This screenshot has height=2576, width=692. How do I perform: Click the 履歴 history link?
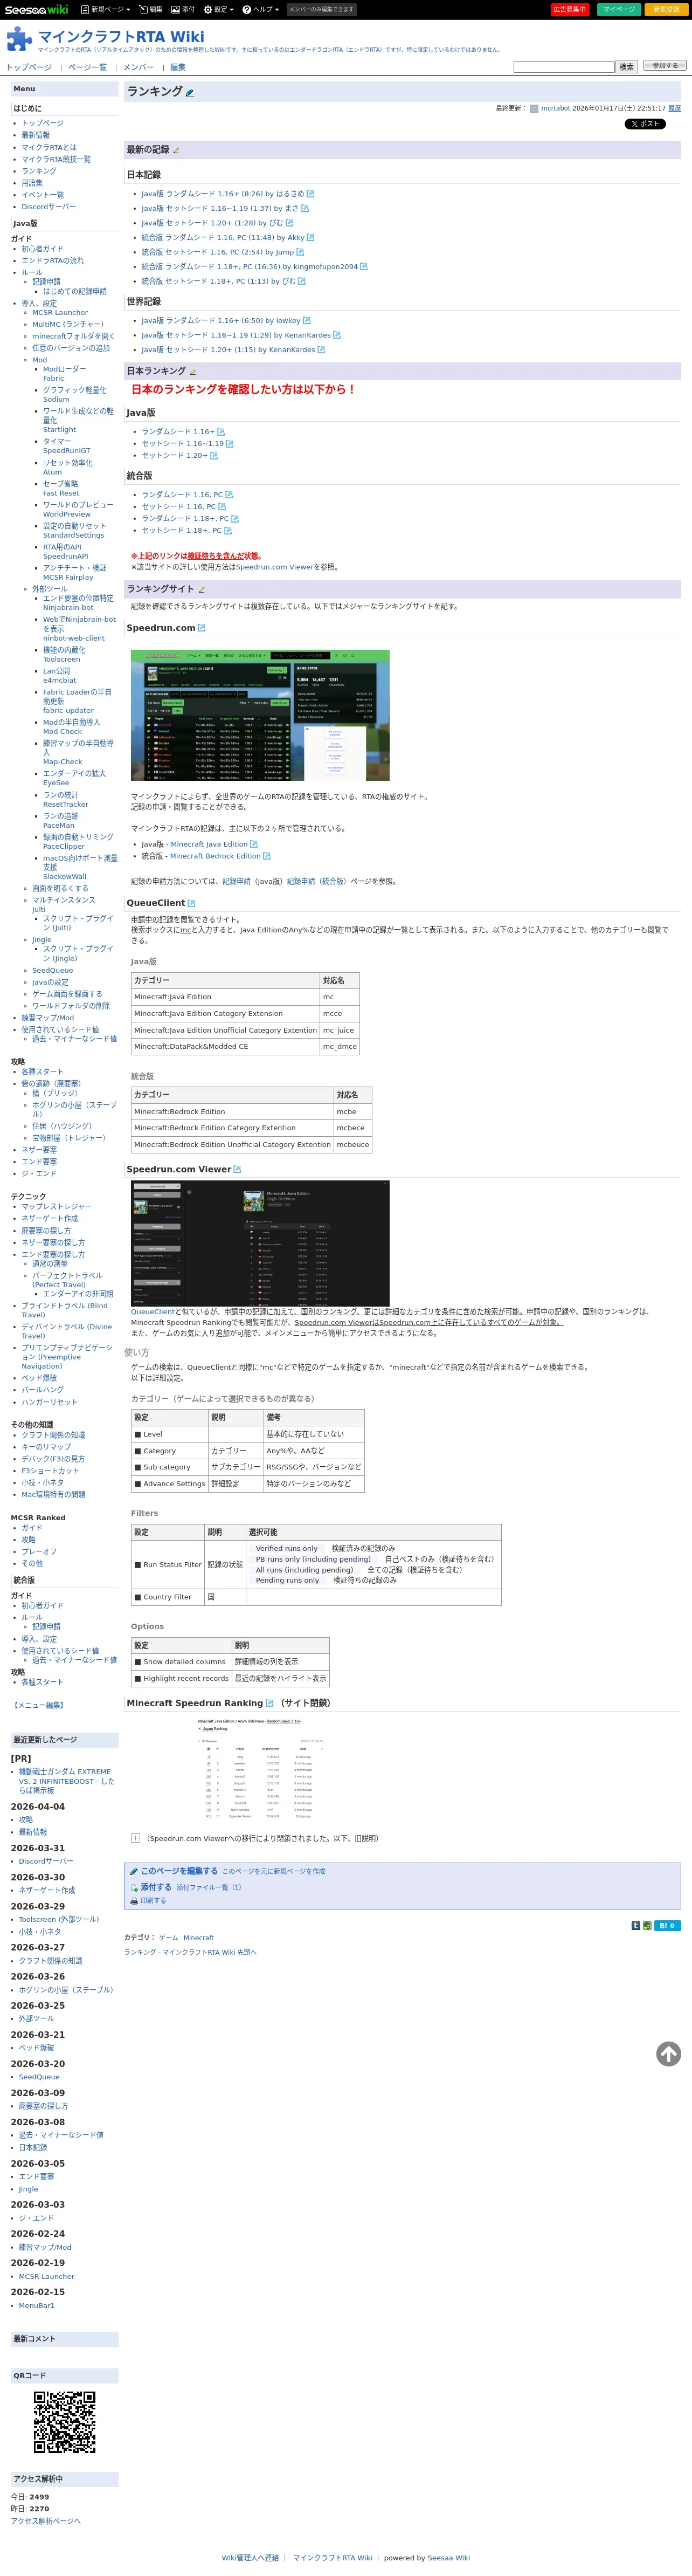(x=674, y=109)
